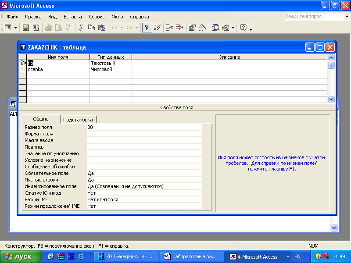Click the Обязательное поле value 'Да'

point(144,173)
